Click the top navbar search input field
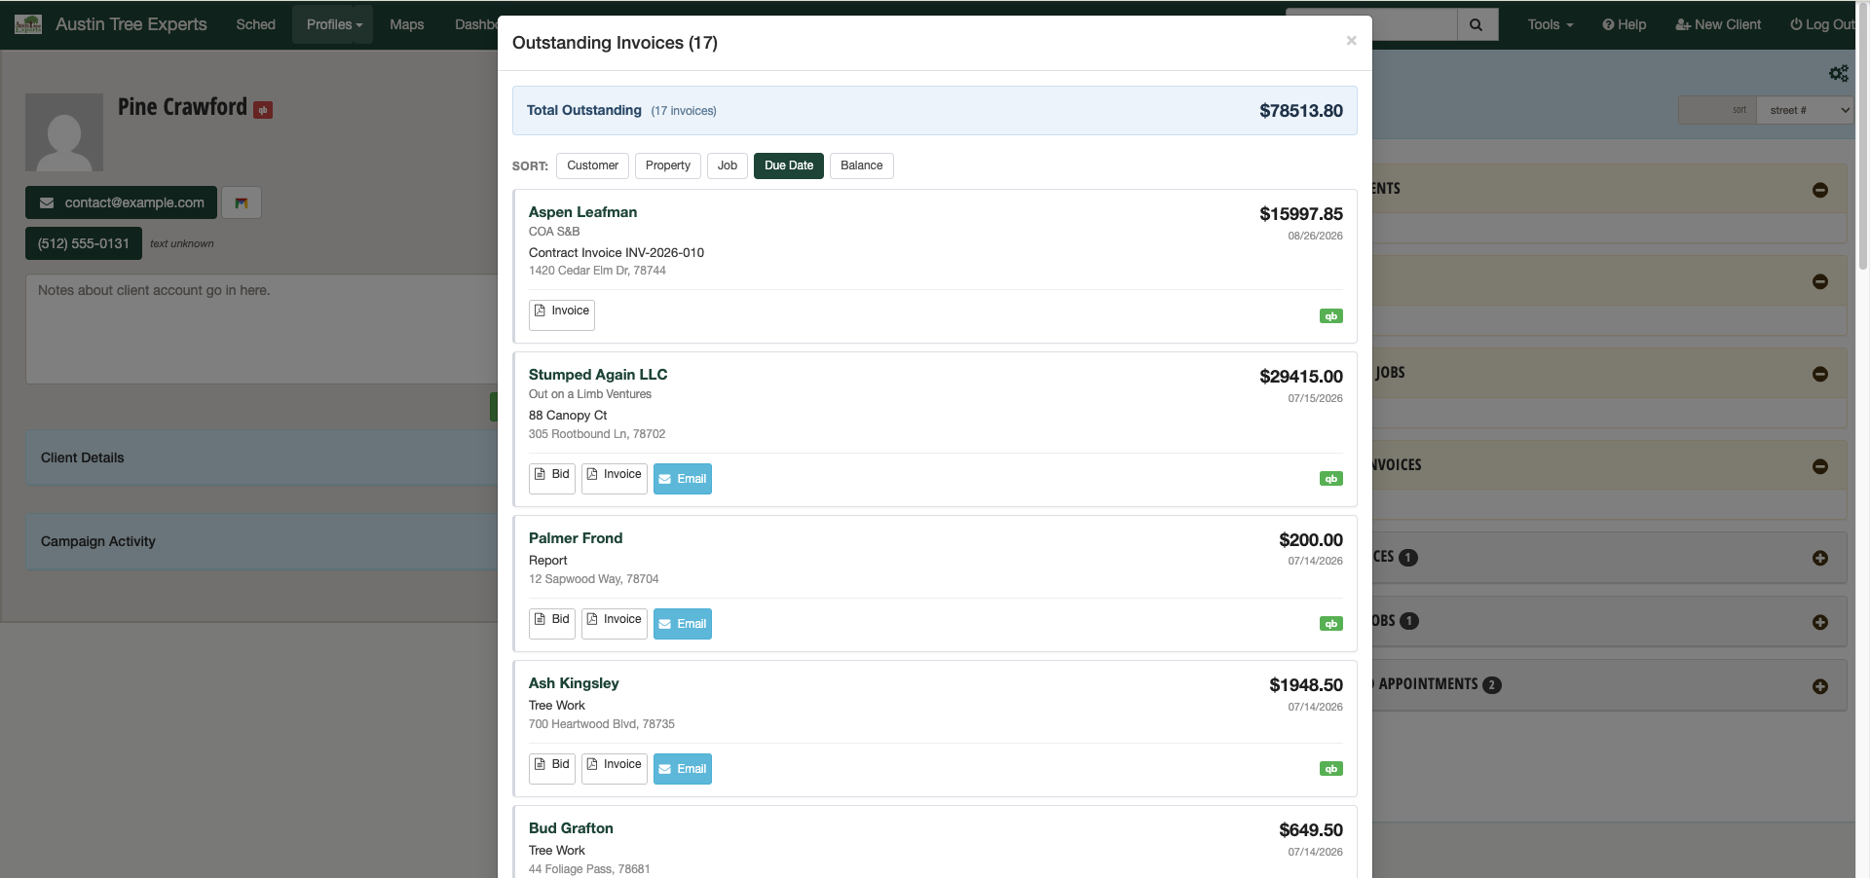The image size is (1870, 878). [x=1371, y=24]
